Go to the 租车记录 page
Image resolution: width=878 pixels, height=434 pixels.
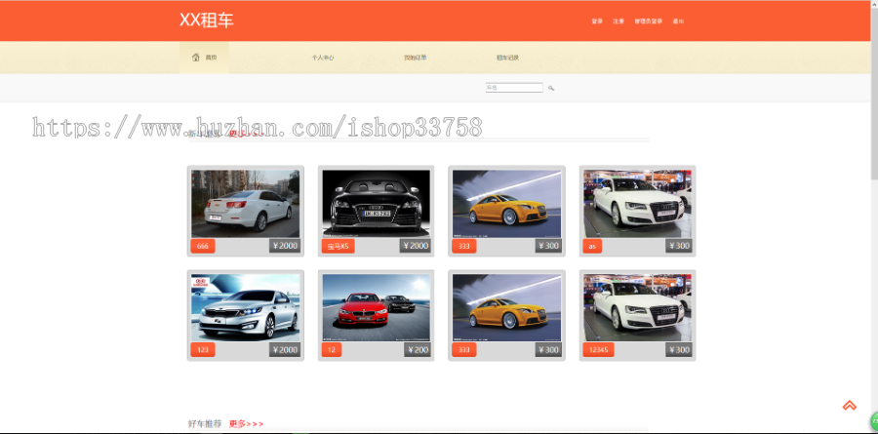point(507,58)
